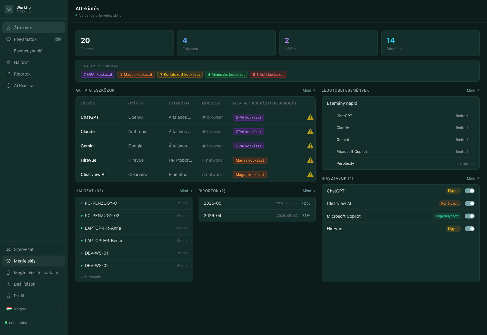This screenshot has width=487, height=335.
Task: Click Mind link for Aktív AI eszközök
Action: point(309,90)
